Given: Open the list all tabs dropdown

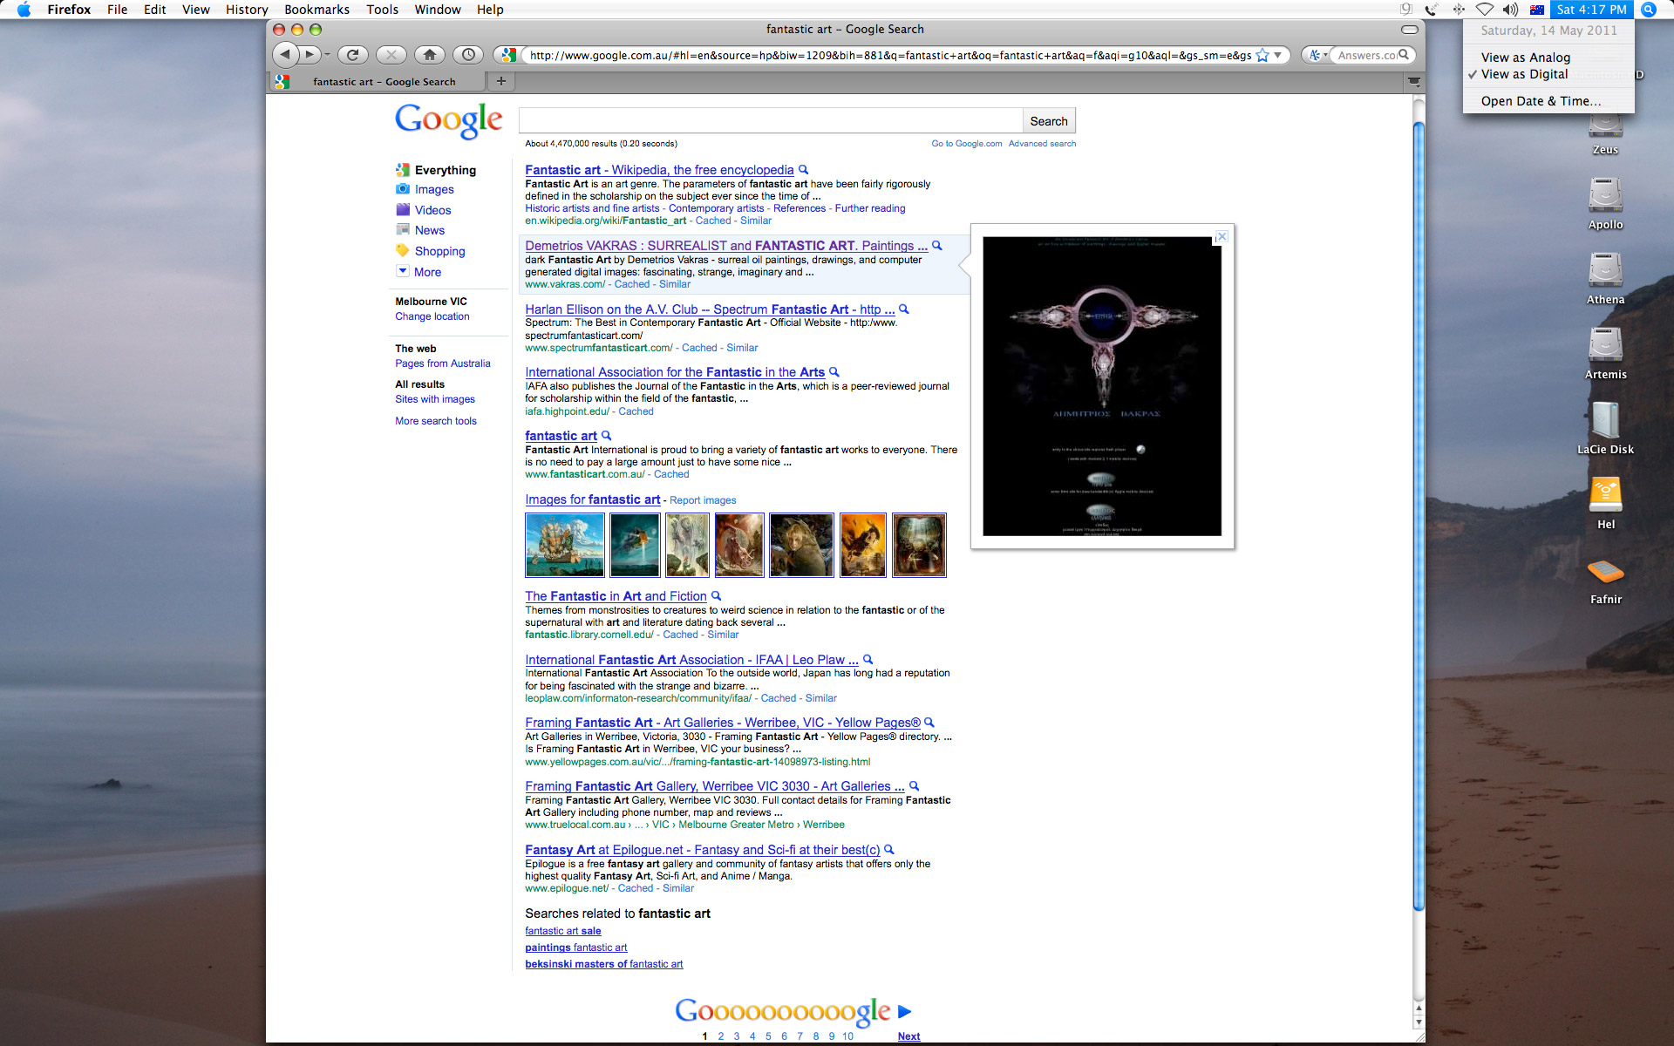Looking at the screenshot, I should point(1414,81).
